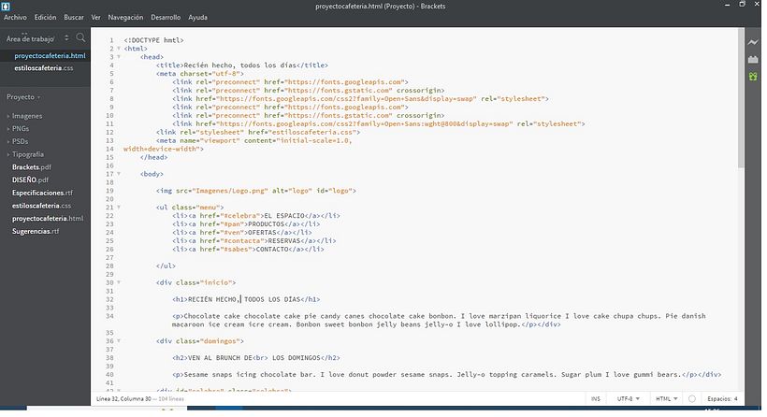Click the Espacios: 4 indentation setting
The image size is (767, 417).
tap(723, 398)
